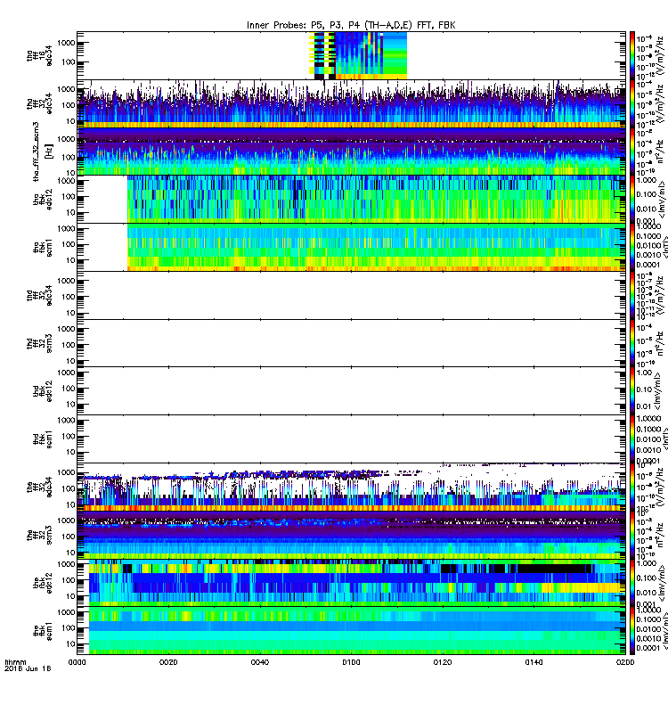The image size is (668, 713).
Task: Select the 'the fff 32 edc34' panel label
Action: click(39, 487)
